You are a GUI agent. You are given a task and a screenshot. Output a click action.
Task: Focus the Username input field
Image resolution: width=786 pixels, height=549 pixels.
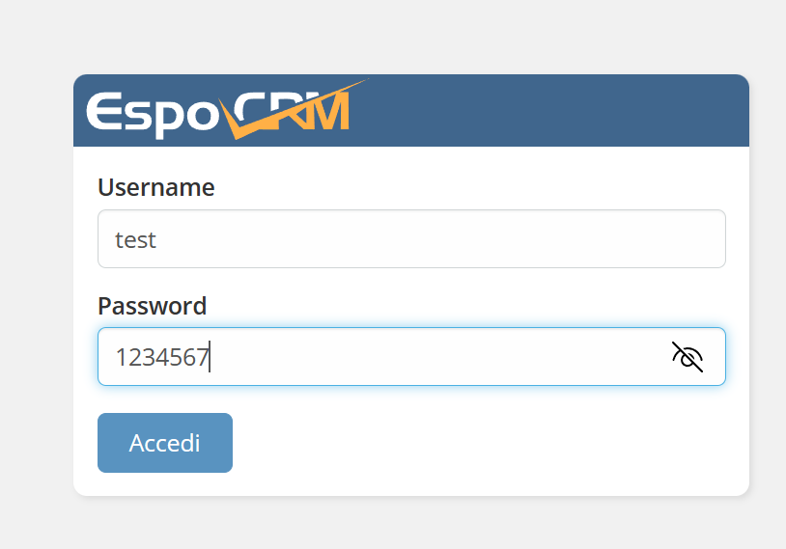pos(410,239)
